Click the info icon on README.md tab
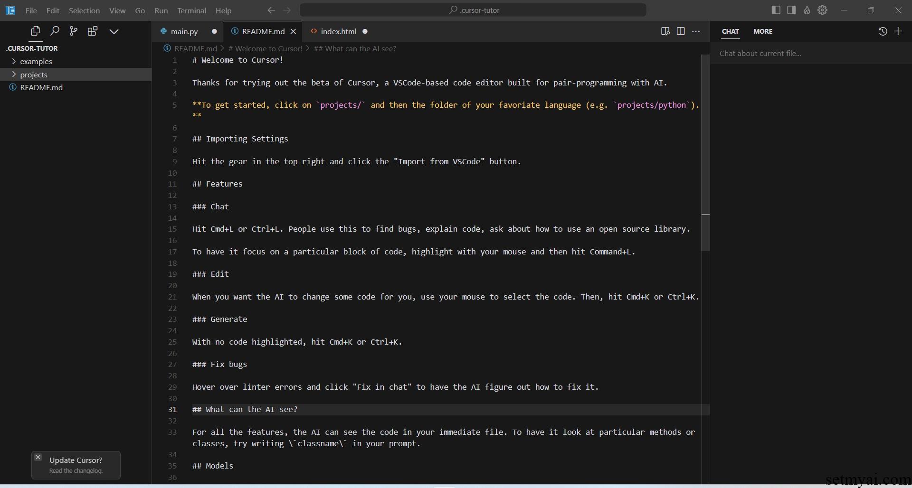The image size is (912, 488). [x=235, y=31]
